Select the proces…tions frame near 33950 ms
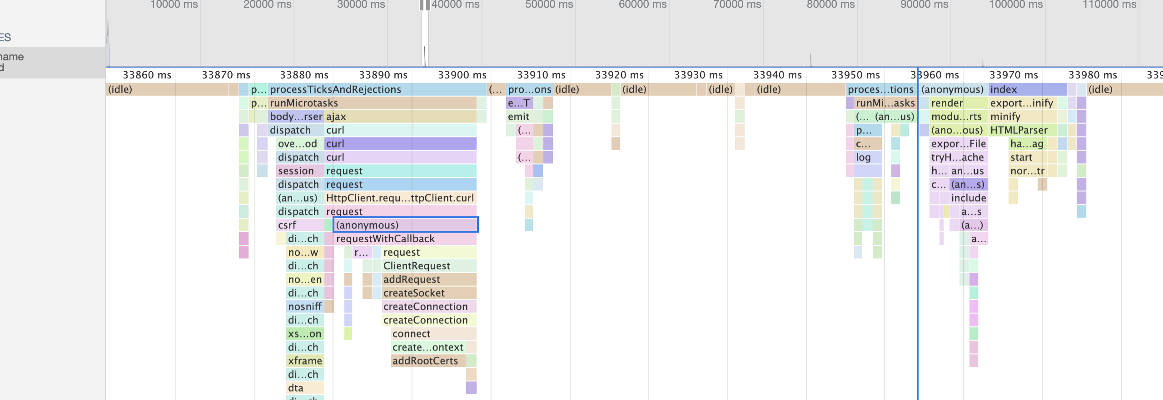This screenshot has width=1163, height=400. [880, 89]
